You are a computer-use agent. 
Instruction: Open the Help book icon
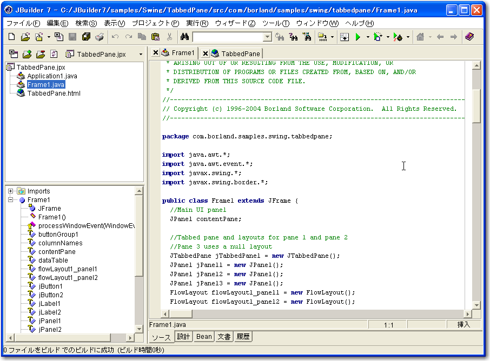pos(469,37)
